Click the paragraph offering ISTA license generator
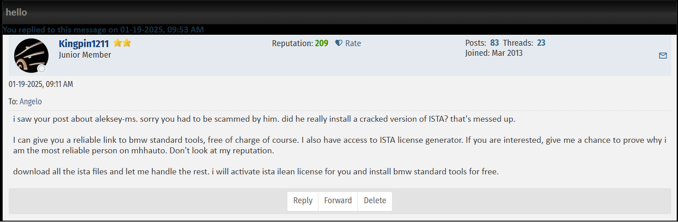This screenshot has height=222, width=678. [339, 145]
